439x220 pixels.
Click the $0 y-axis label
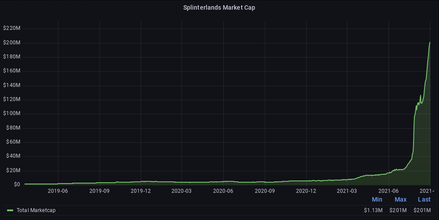[x=17, y=184]
